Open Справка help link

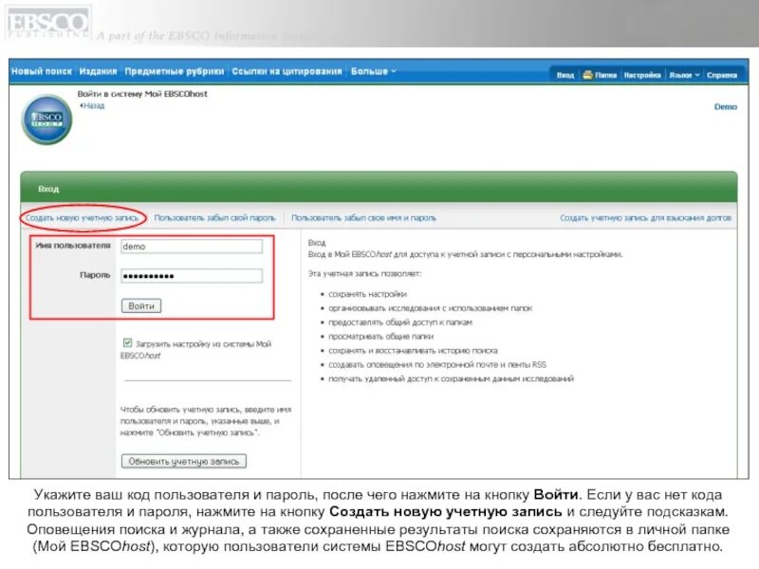click(x=721, y=75)
